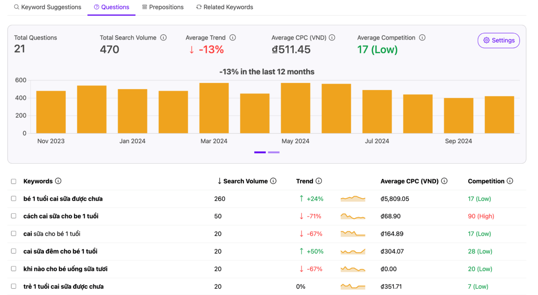Click keyword 'bé 1 tuổi cai sữa được chưa'

click(63, 199)
